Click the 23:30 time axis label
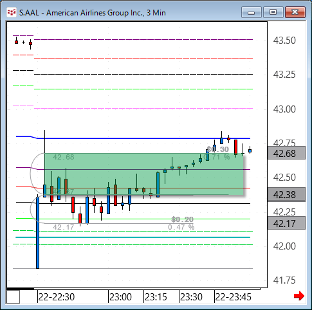The image size is (312, 310). 191,297
